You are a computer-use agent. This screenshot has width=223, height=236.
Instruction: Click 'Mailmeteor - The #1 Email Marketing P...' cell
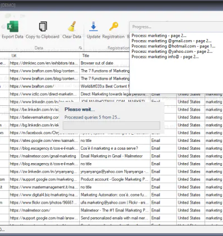(115, 210)
